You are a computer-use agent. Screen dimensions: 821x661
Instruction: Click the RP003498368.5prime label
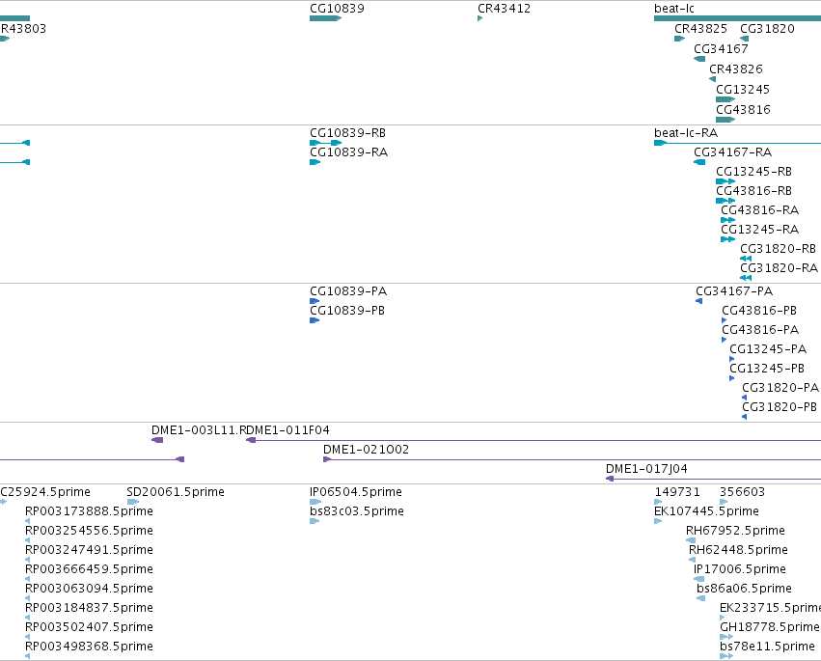click(x=89, y=647)
